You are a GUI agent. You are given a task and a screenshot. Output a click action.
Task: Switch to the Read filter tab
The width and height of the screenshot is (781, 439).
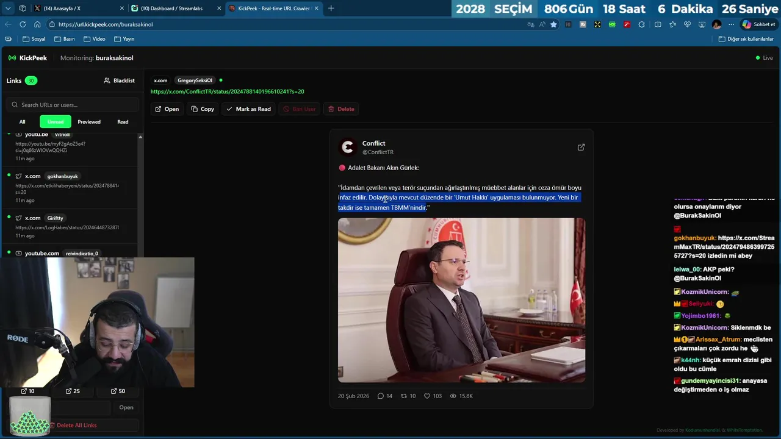point(123,122)
